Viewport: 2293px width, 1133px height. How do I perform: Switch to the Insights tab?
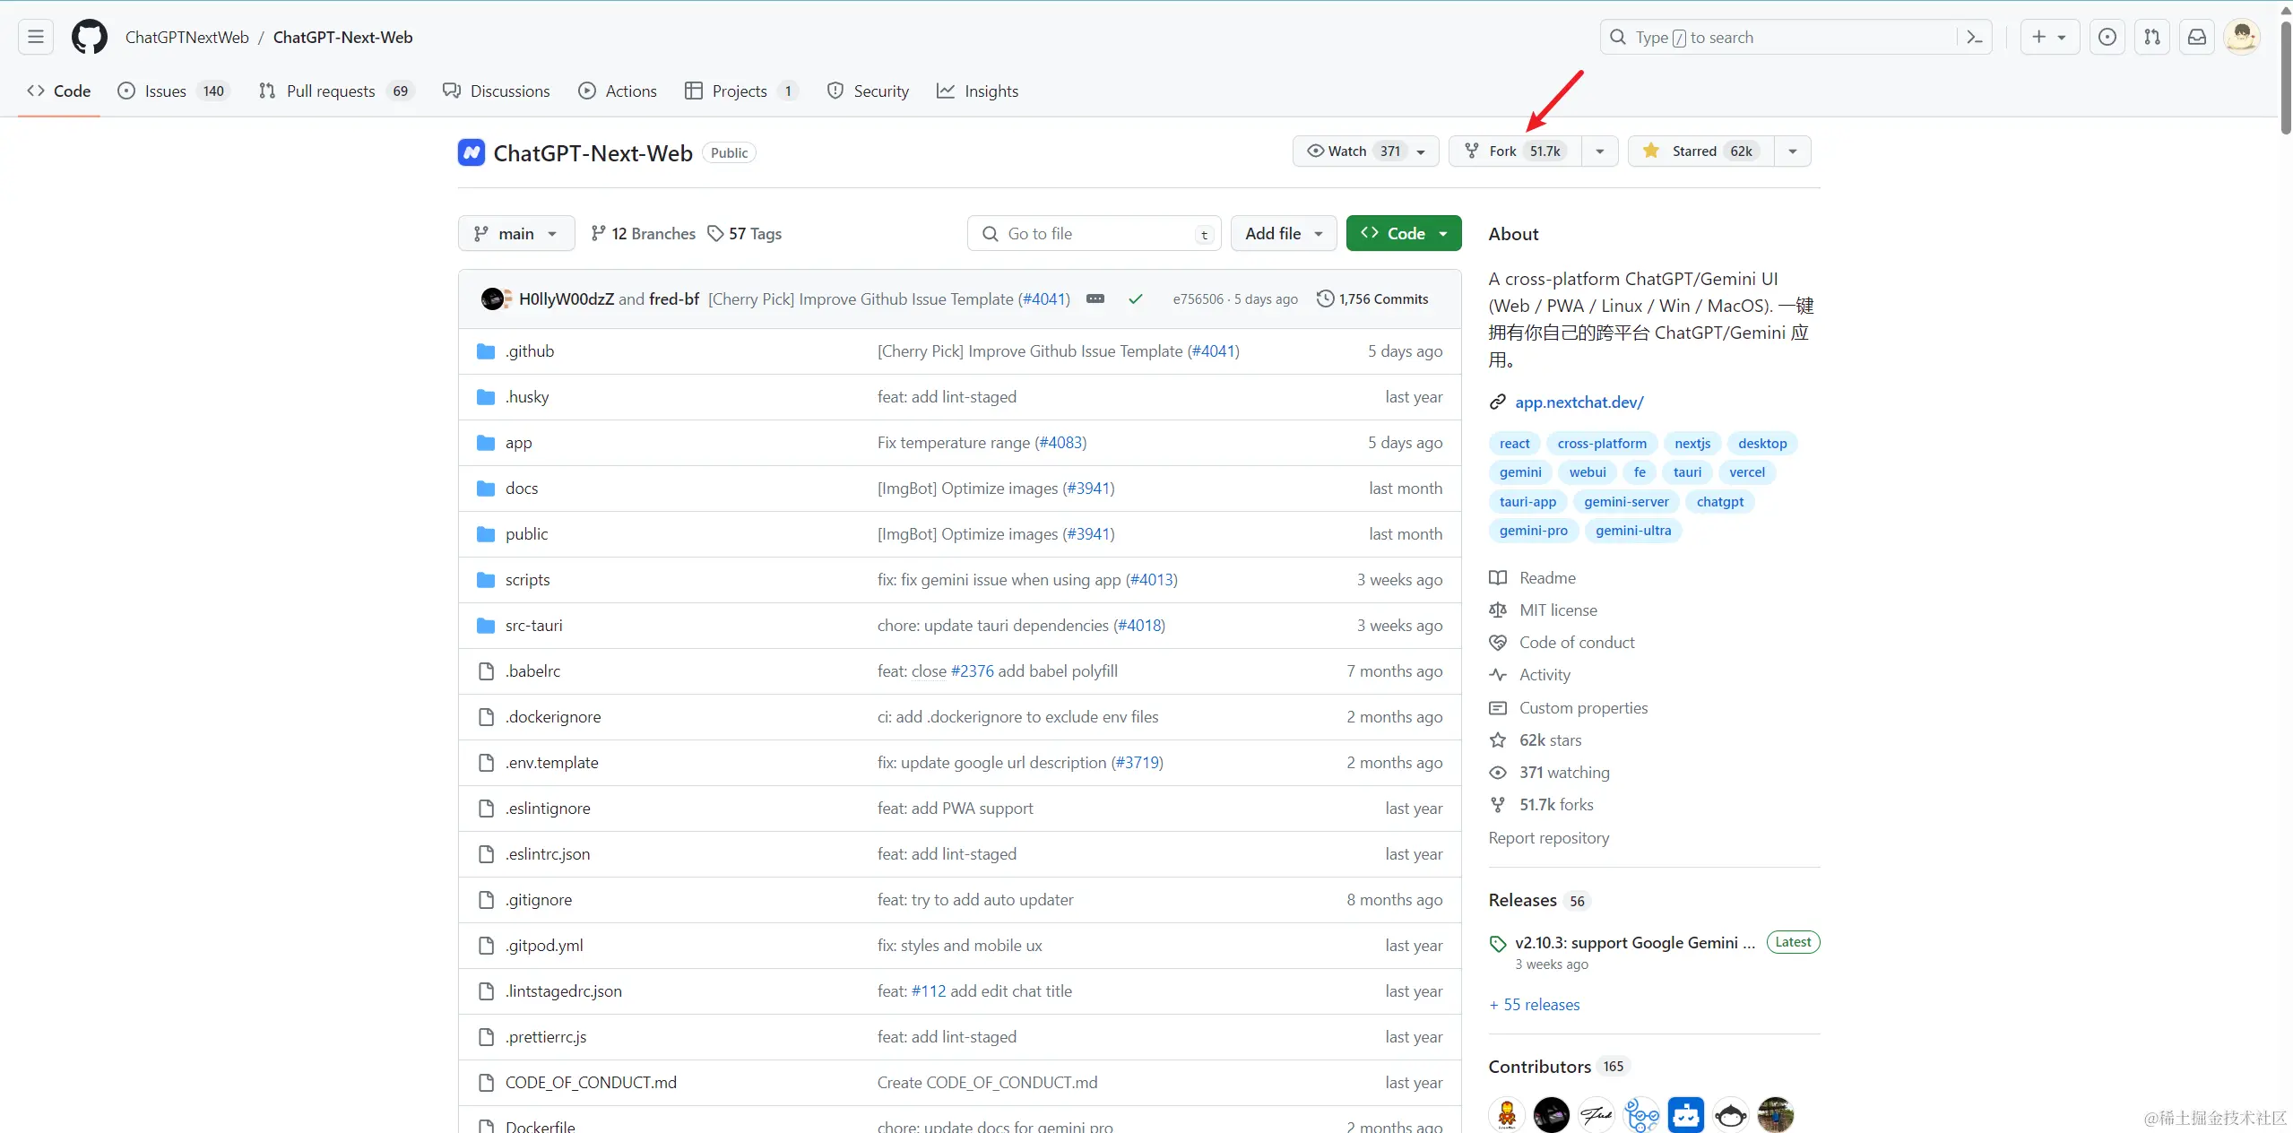pos(977,91)
